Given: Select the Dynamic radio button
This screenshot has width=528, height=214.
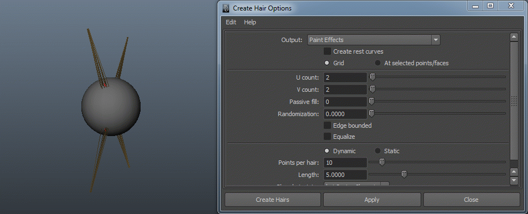Looking at the screenshot, I should point(327,151).
